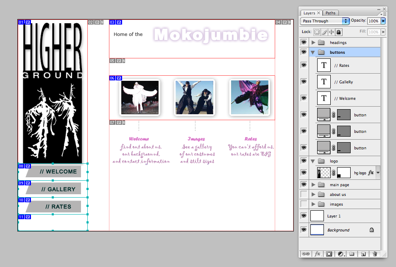Hide the headings group layer
The width and height of the screenshot is (396, 267).
point(304,43)
